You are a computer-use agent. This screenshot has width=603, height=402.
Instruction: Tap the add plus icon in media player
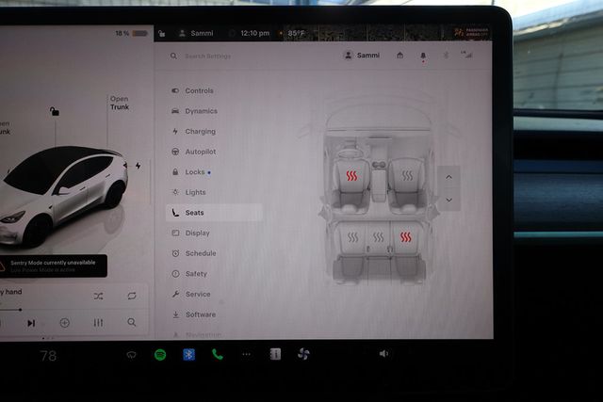point(65,323)
